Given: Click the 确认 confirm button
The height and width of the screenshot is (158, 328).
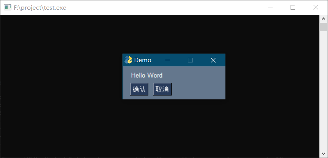Looking at the screenshot, I should tap(139, 89).
